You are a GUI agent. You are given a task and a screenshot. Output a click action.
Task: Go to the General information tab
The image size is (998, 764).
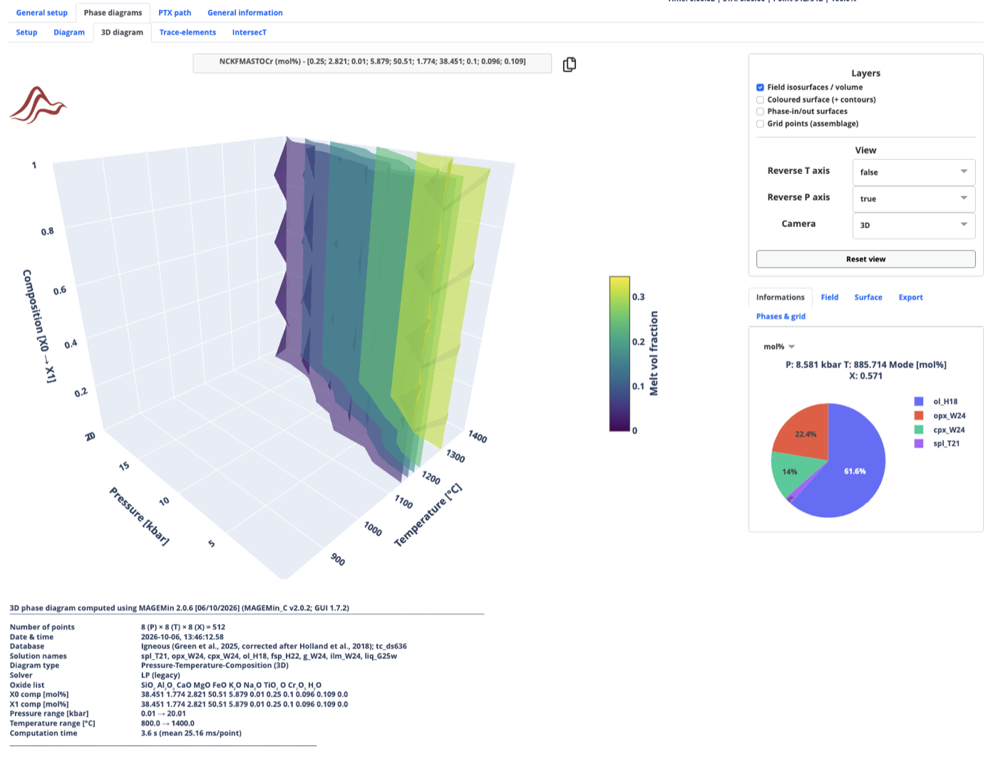[245, 13]
